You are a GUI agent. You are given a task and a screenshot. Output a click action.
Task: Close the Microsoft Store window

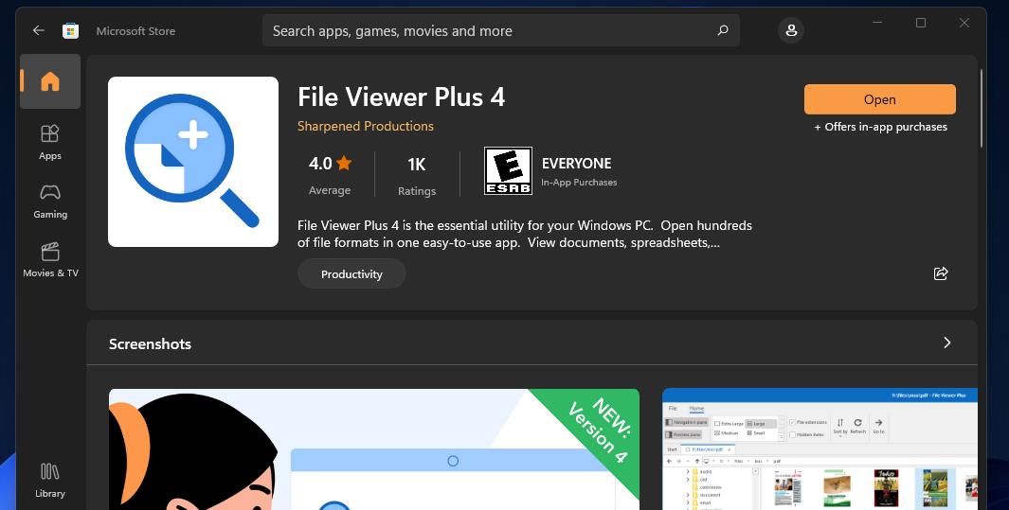click(964, 23)
